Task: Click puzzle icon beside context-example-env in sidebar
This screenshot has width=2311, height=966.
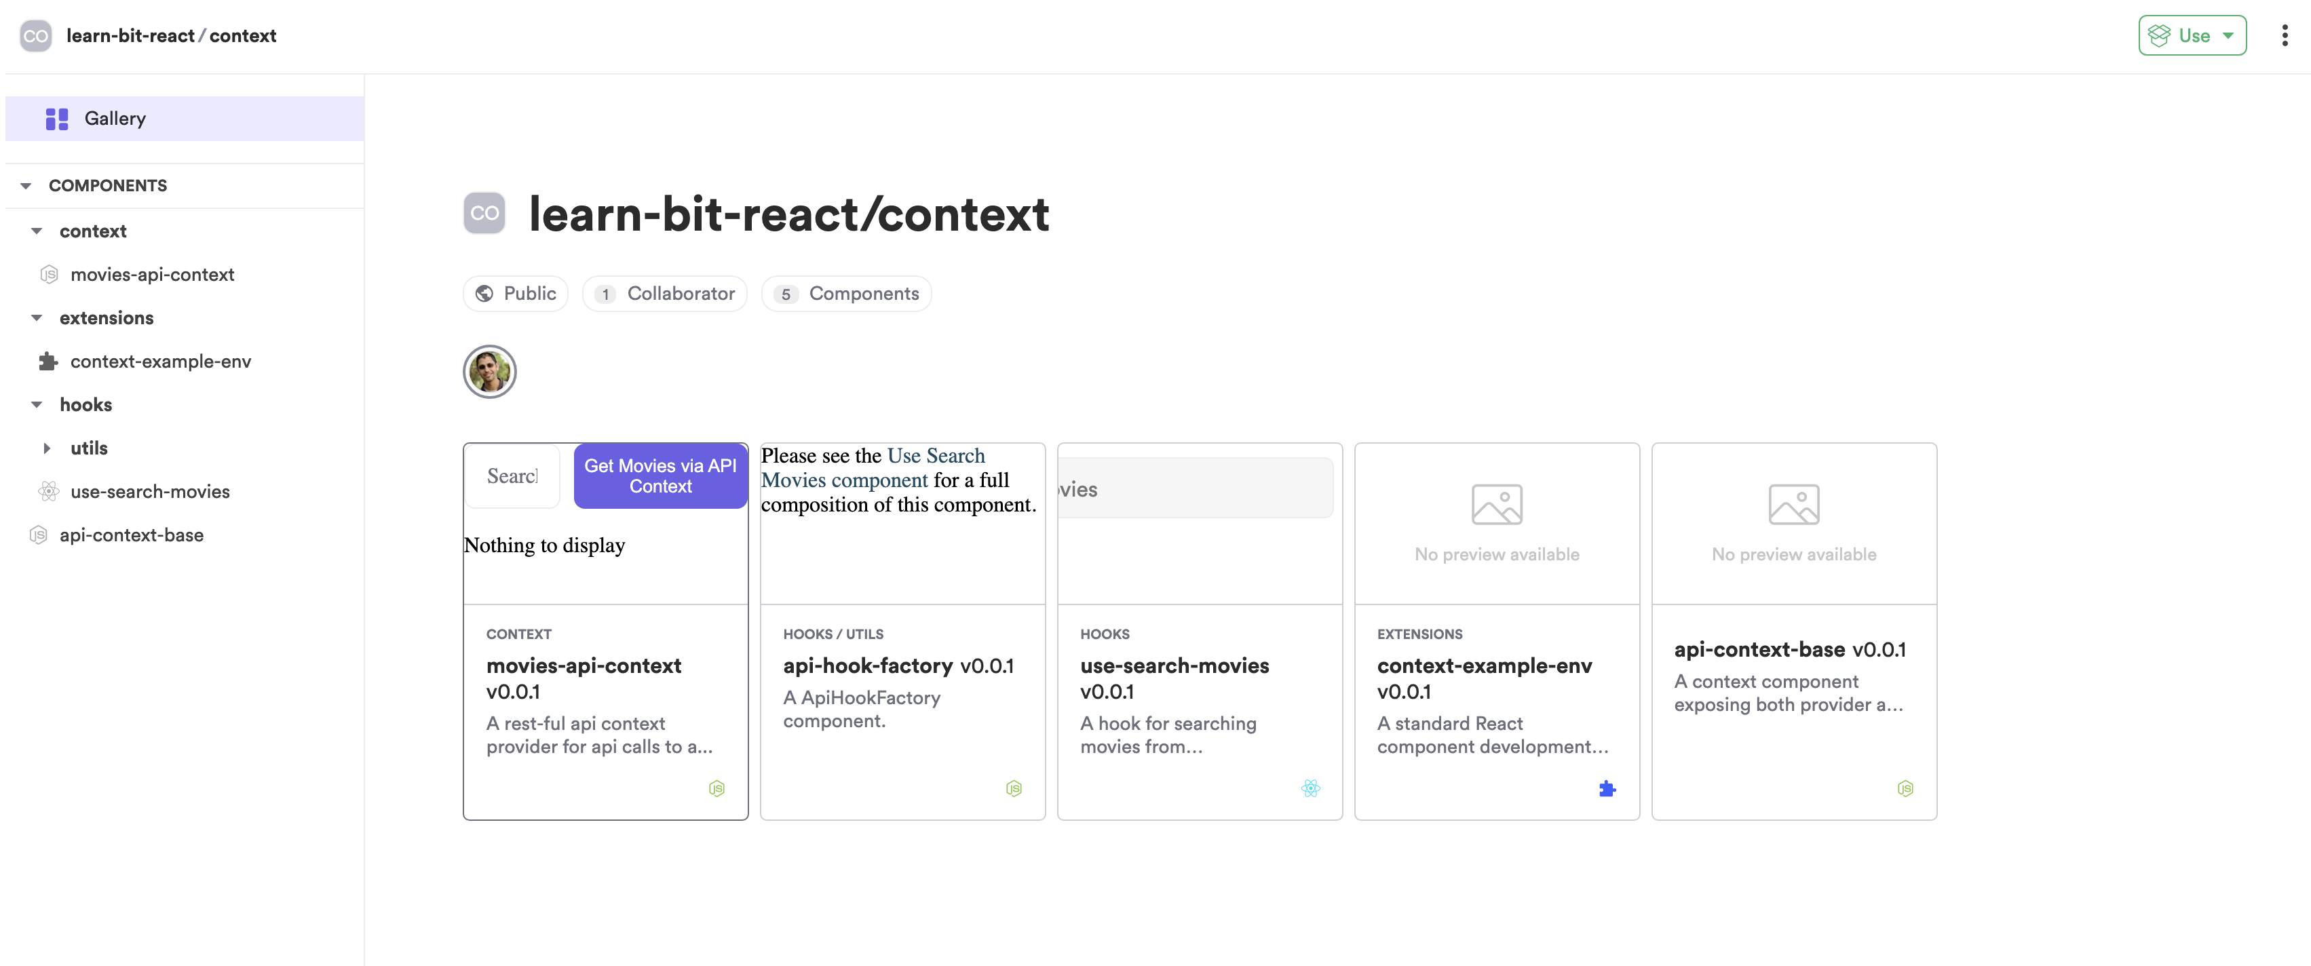Action: [48, 362]
